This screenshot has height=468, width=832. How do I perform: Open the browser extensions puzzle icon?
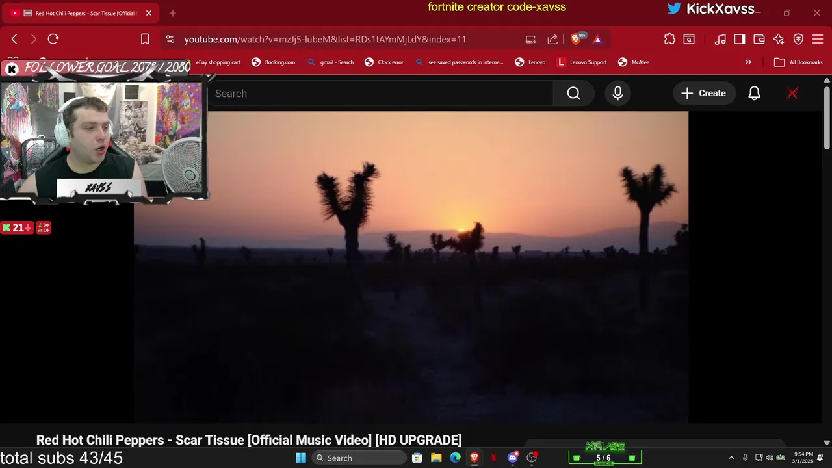point(669,39)
